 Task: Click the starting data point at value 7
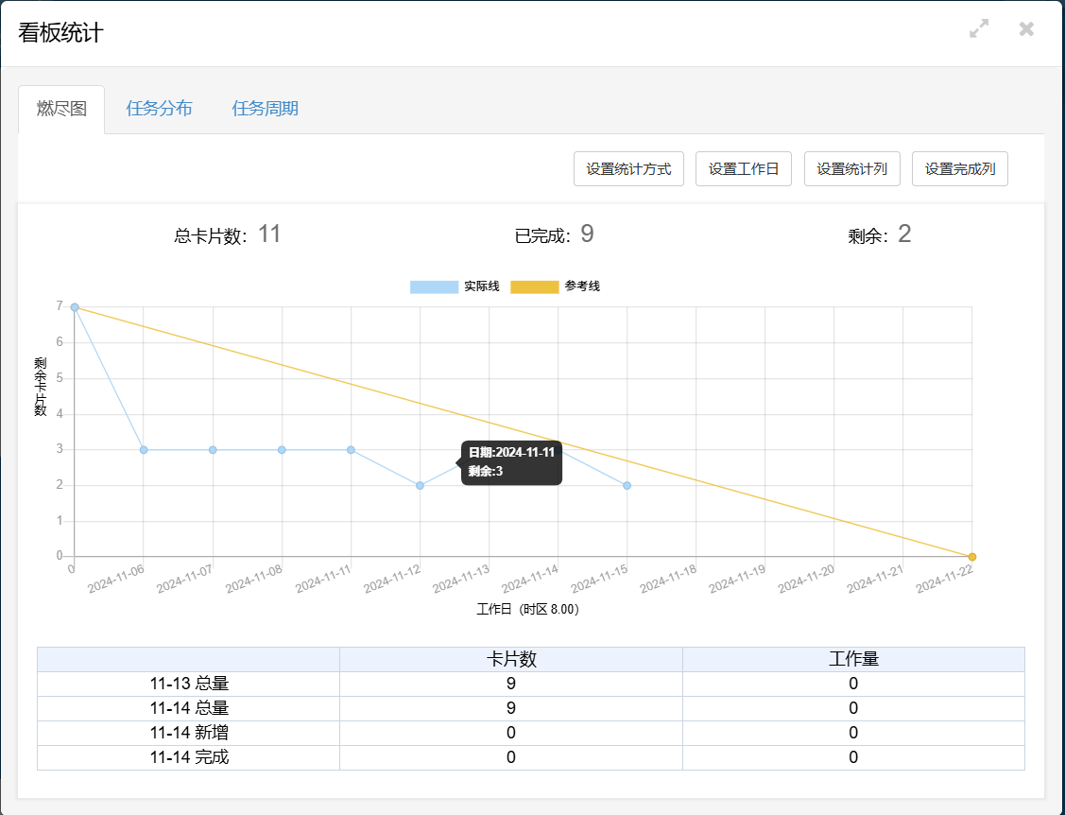[75, 307]
